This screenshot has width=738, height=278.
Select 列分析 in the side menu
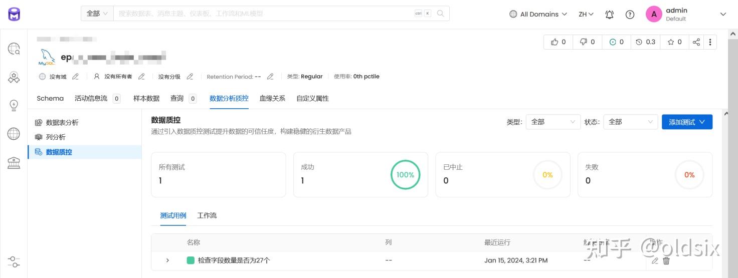coord(85,137)
